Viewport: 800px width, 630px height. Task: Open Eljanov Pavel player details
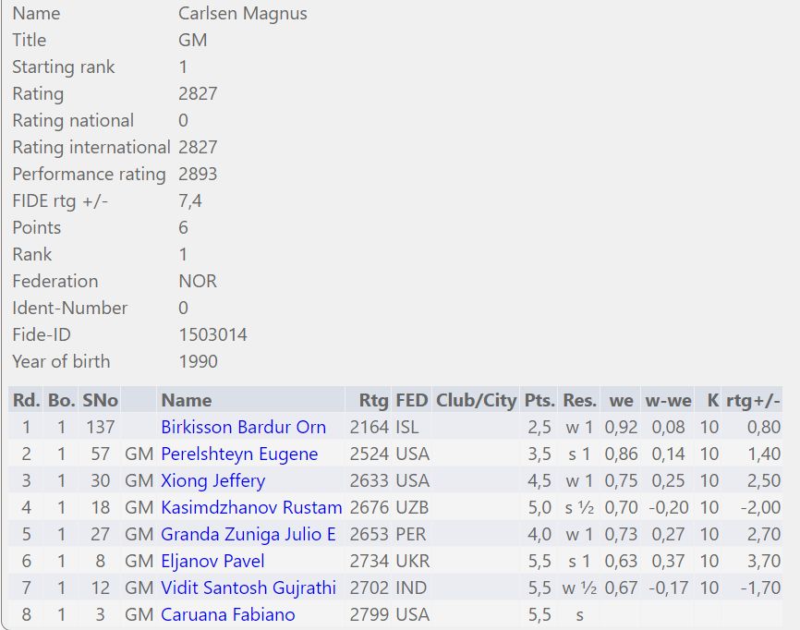[x=212, y=562]
